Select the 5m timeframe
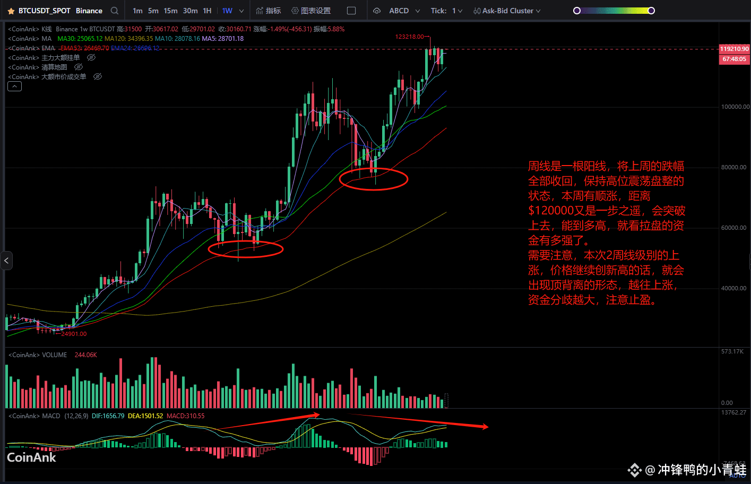This screenshot has height=484, width=751. pyautogui.click(x=153, y=11)
